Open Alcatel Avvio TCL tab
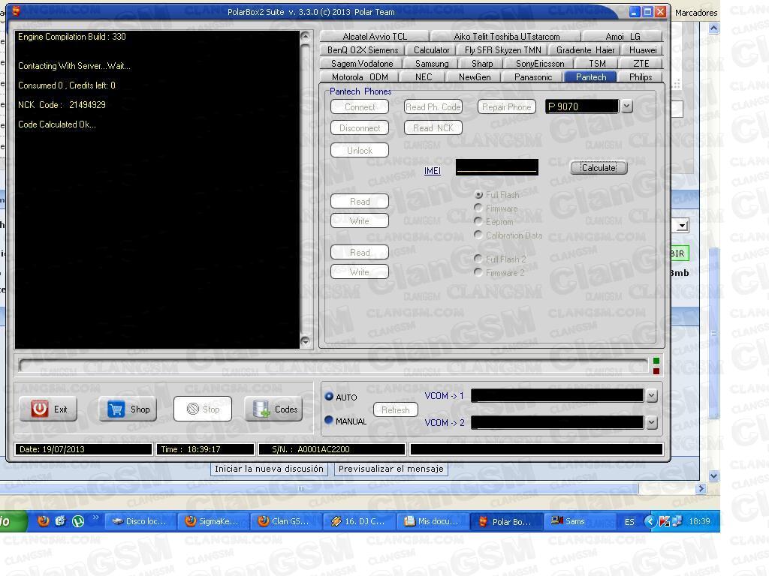Viewport: 769px width, 576px height. click(x=375, y=37)
